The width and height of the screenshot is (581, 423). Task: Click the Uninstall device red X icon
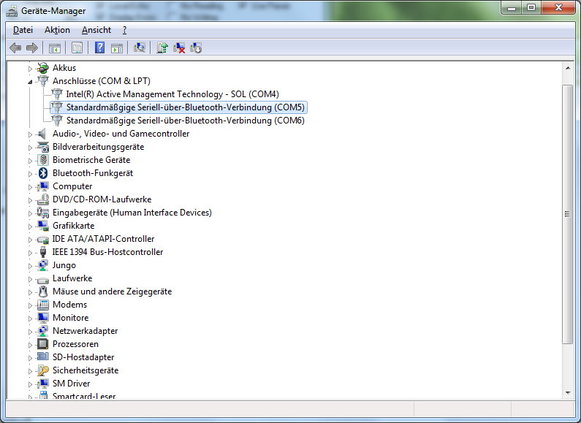(179, 47)
